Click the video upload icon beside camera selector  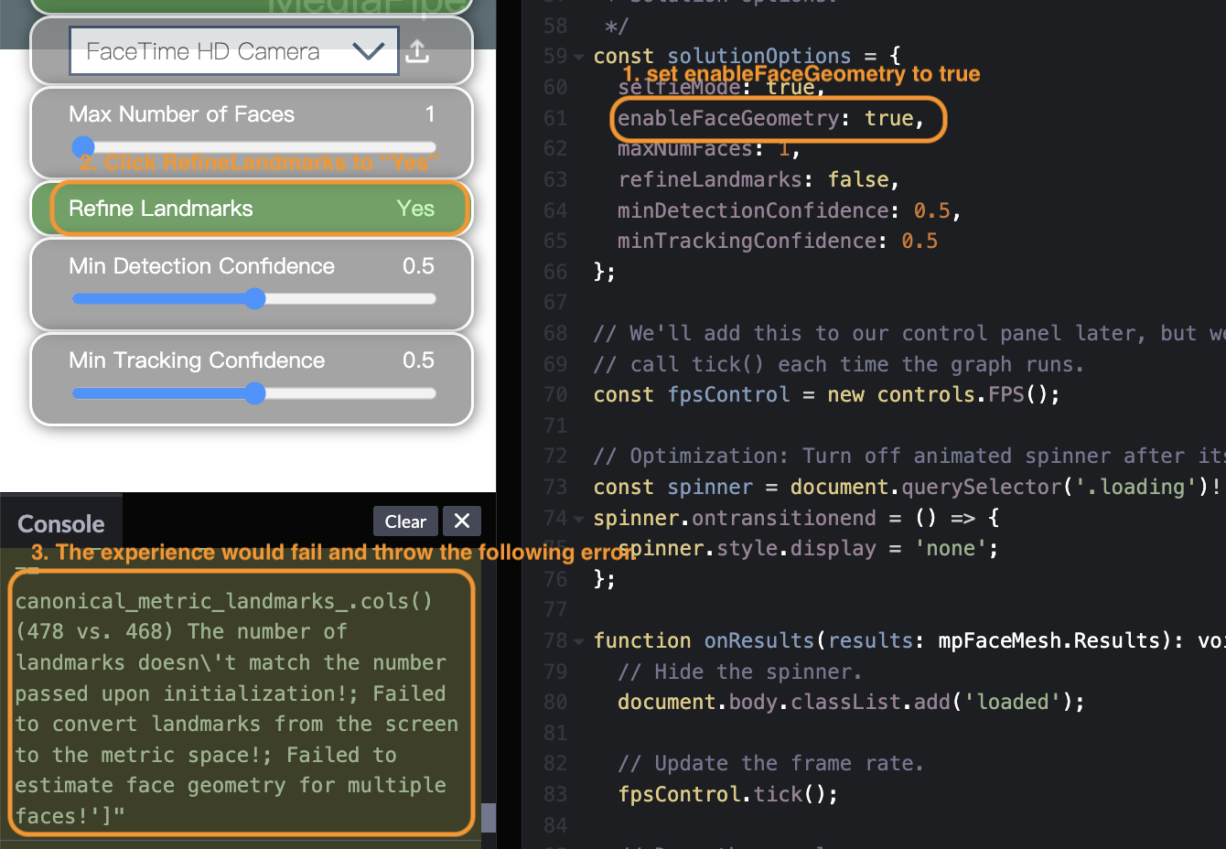pos(418,51)
